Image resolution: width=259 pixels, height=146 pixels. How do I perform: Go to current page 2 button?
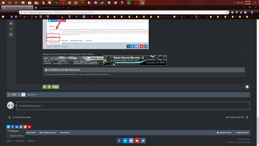coord(23,95)
